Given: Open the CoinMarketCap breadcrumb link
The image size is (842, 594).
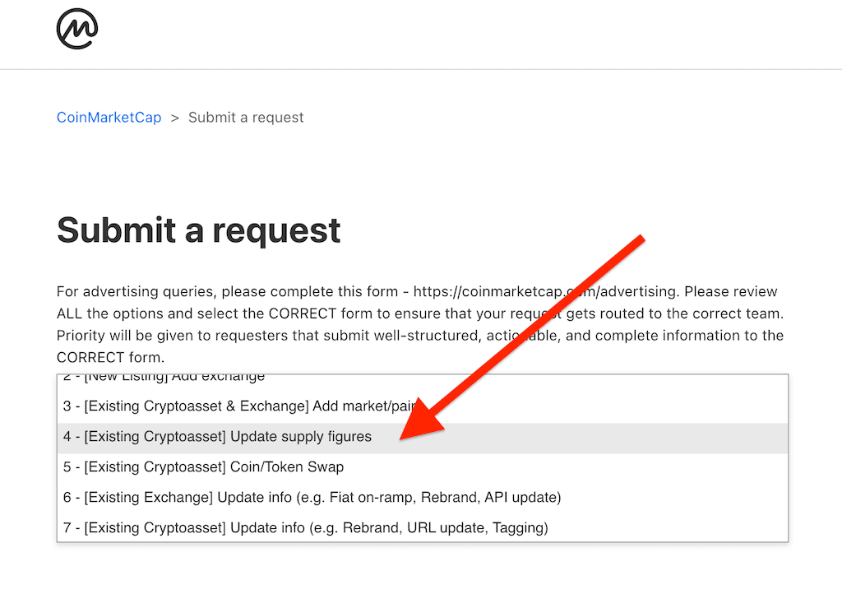Looking at the screenshot, I should tap(109, 117).
